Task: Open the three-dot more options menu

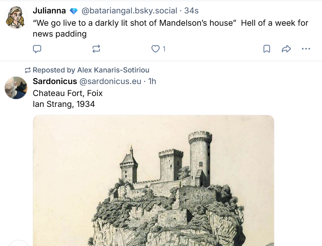Action: pos(306,49)
